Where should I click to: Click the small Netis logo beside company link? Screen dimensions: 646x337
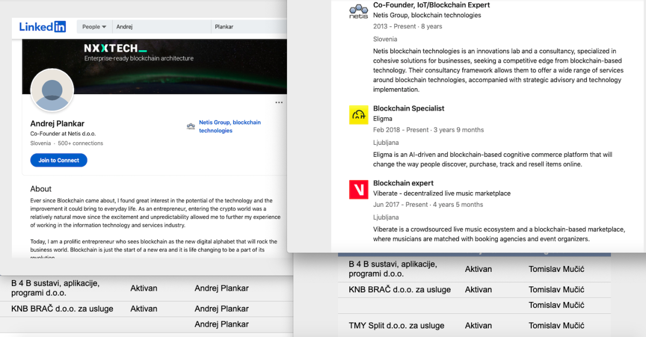191,127
